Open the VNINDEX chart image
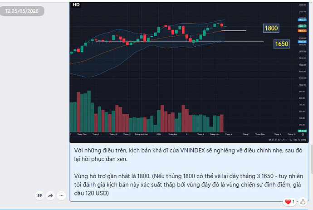Viewport: 313px width, 210px height. coord(189,72)
